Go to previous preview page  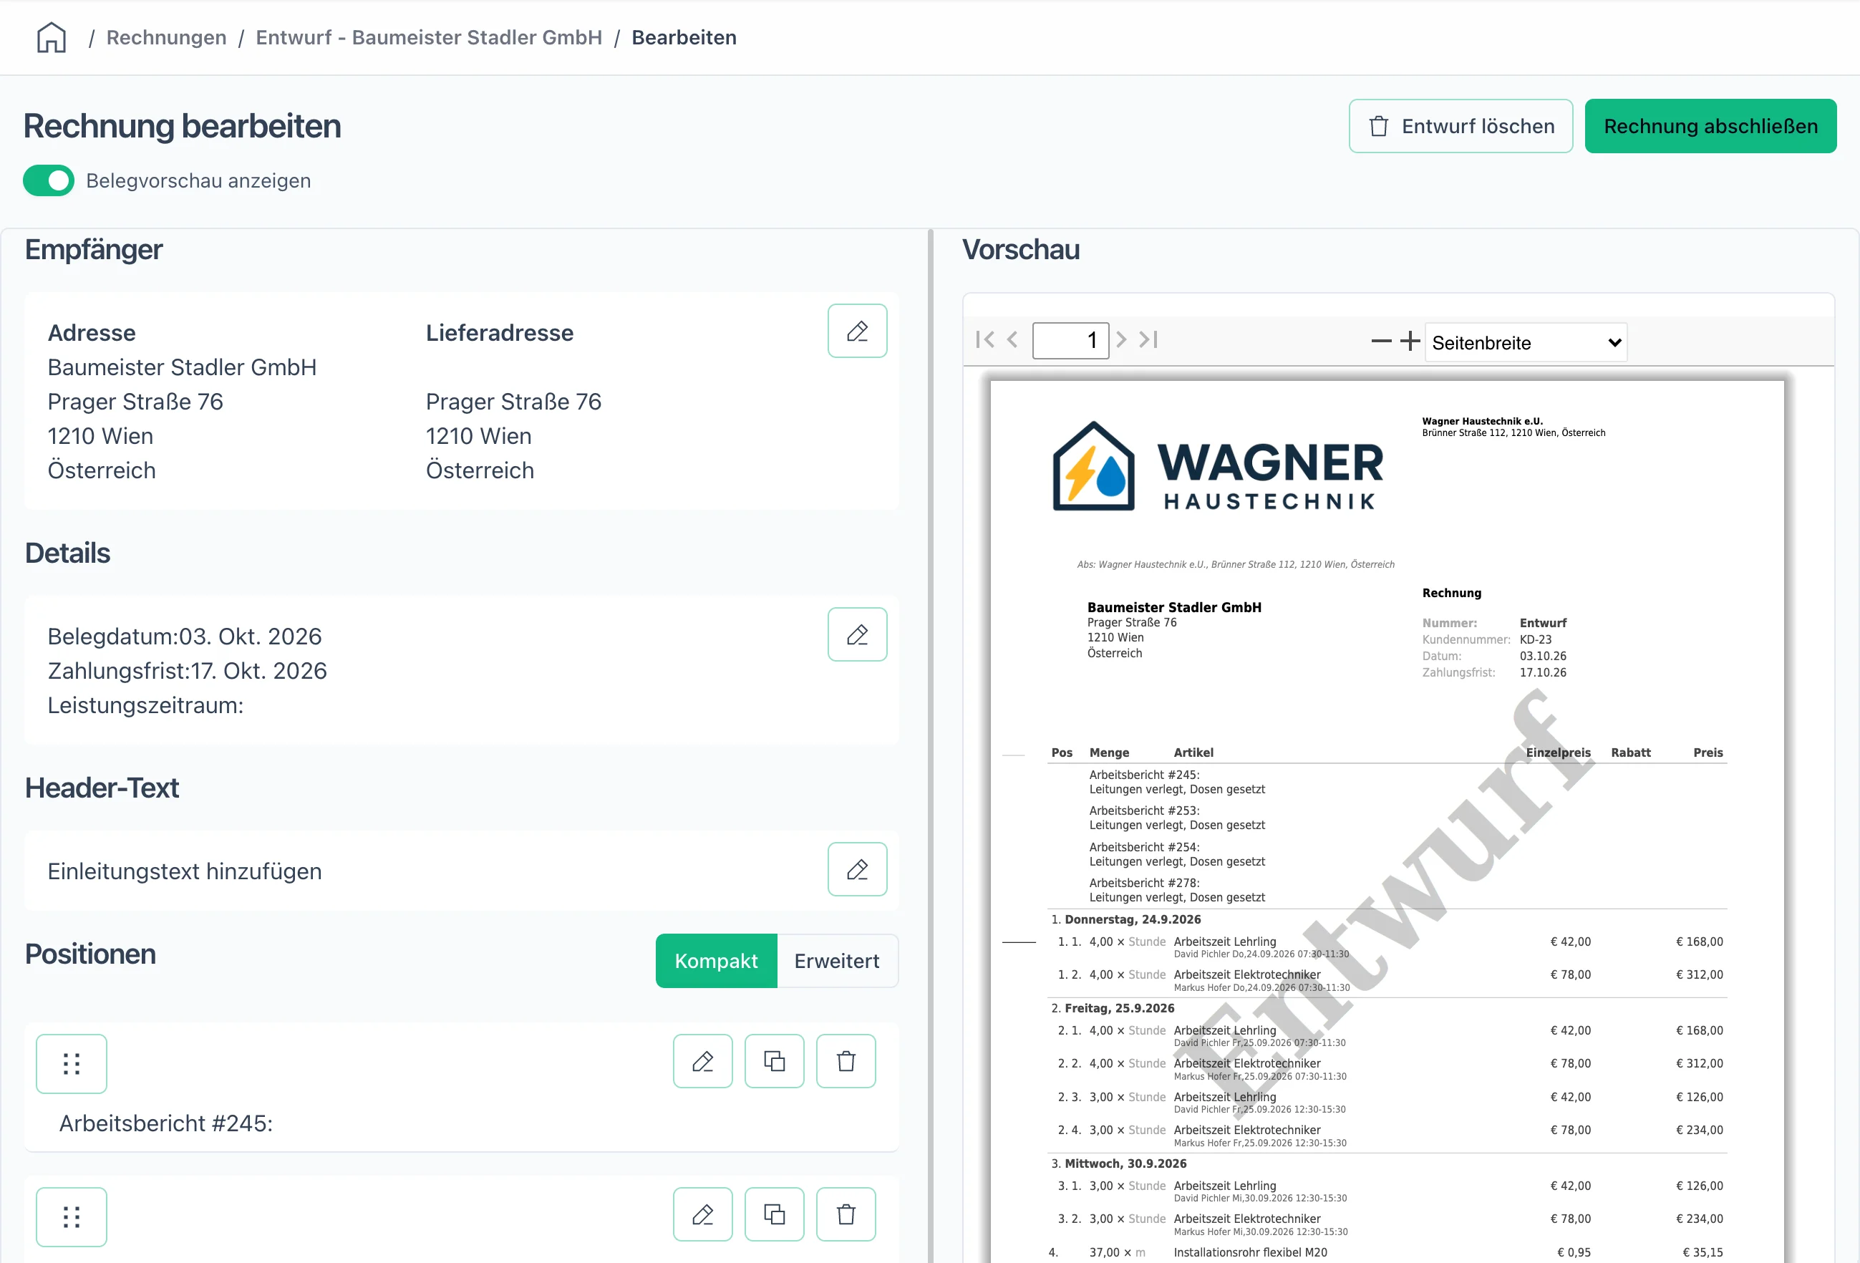click(x=1012, y=340)
